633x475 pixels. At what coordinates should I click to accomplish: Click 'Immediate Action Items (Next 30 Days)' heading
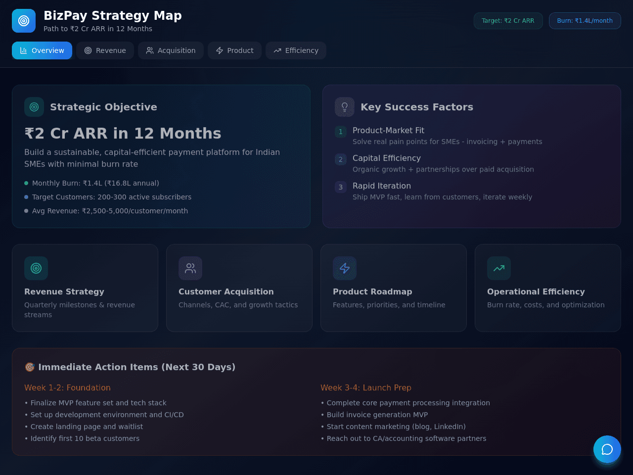(x=137, y=367)
